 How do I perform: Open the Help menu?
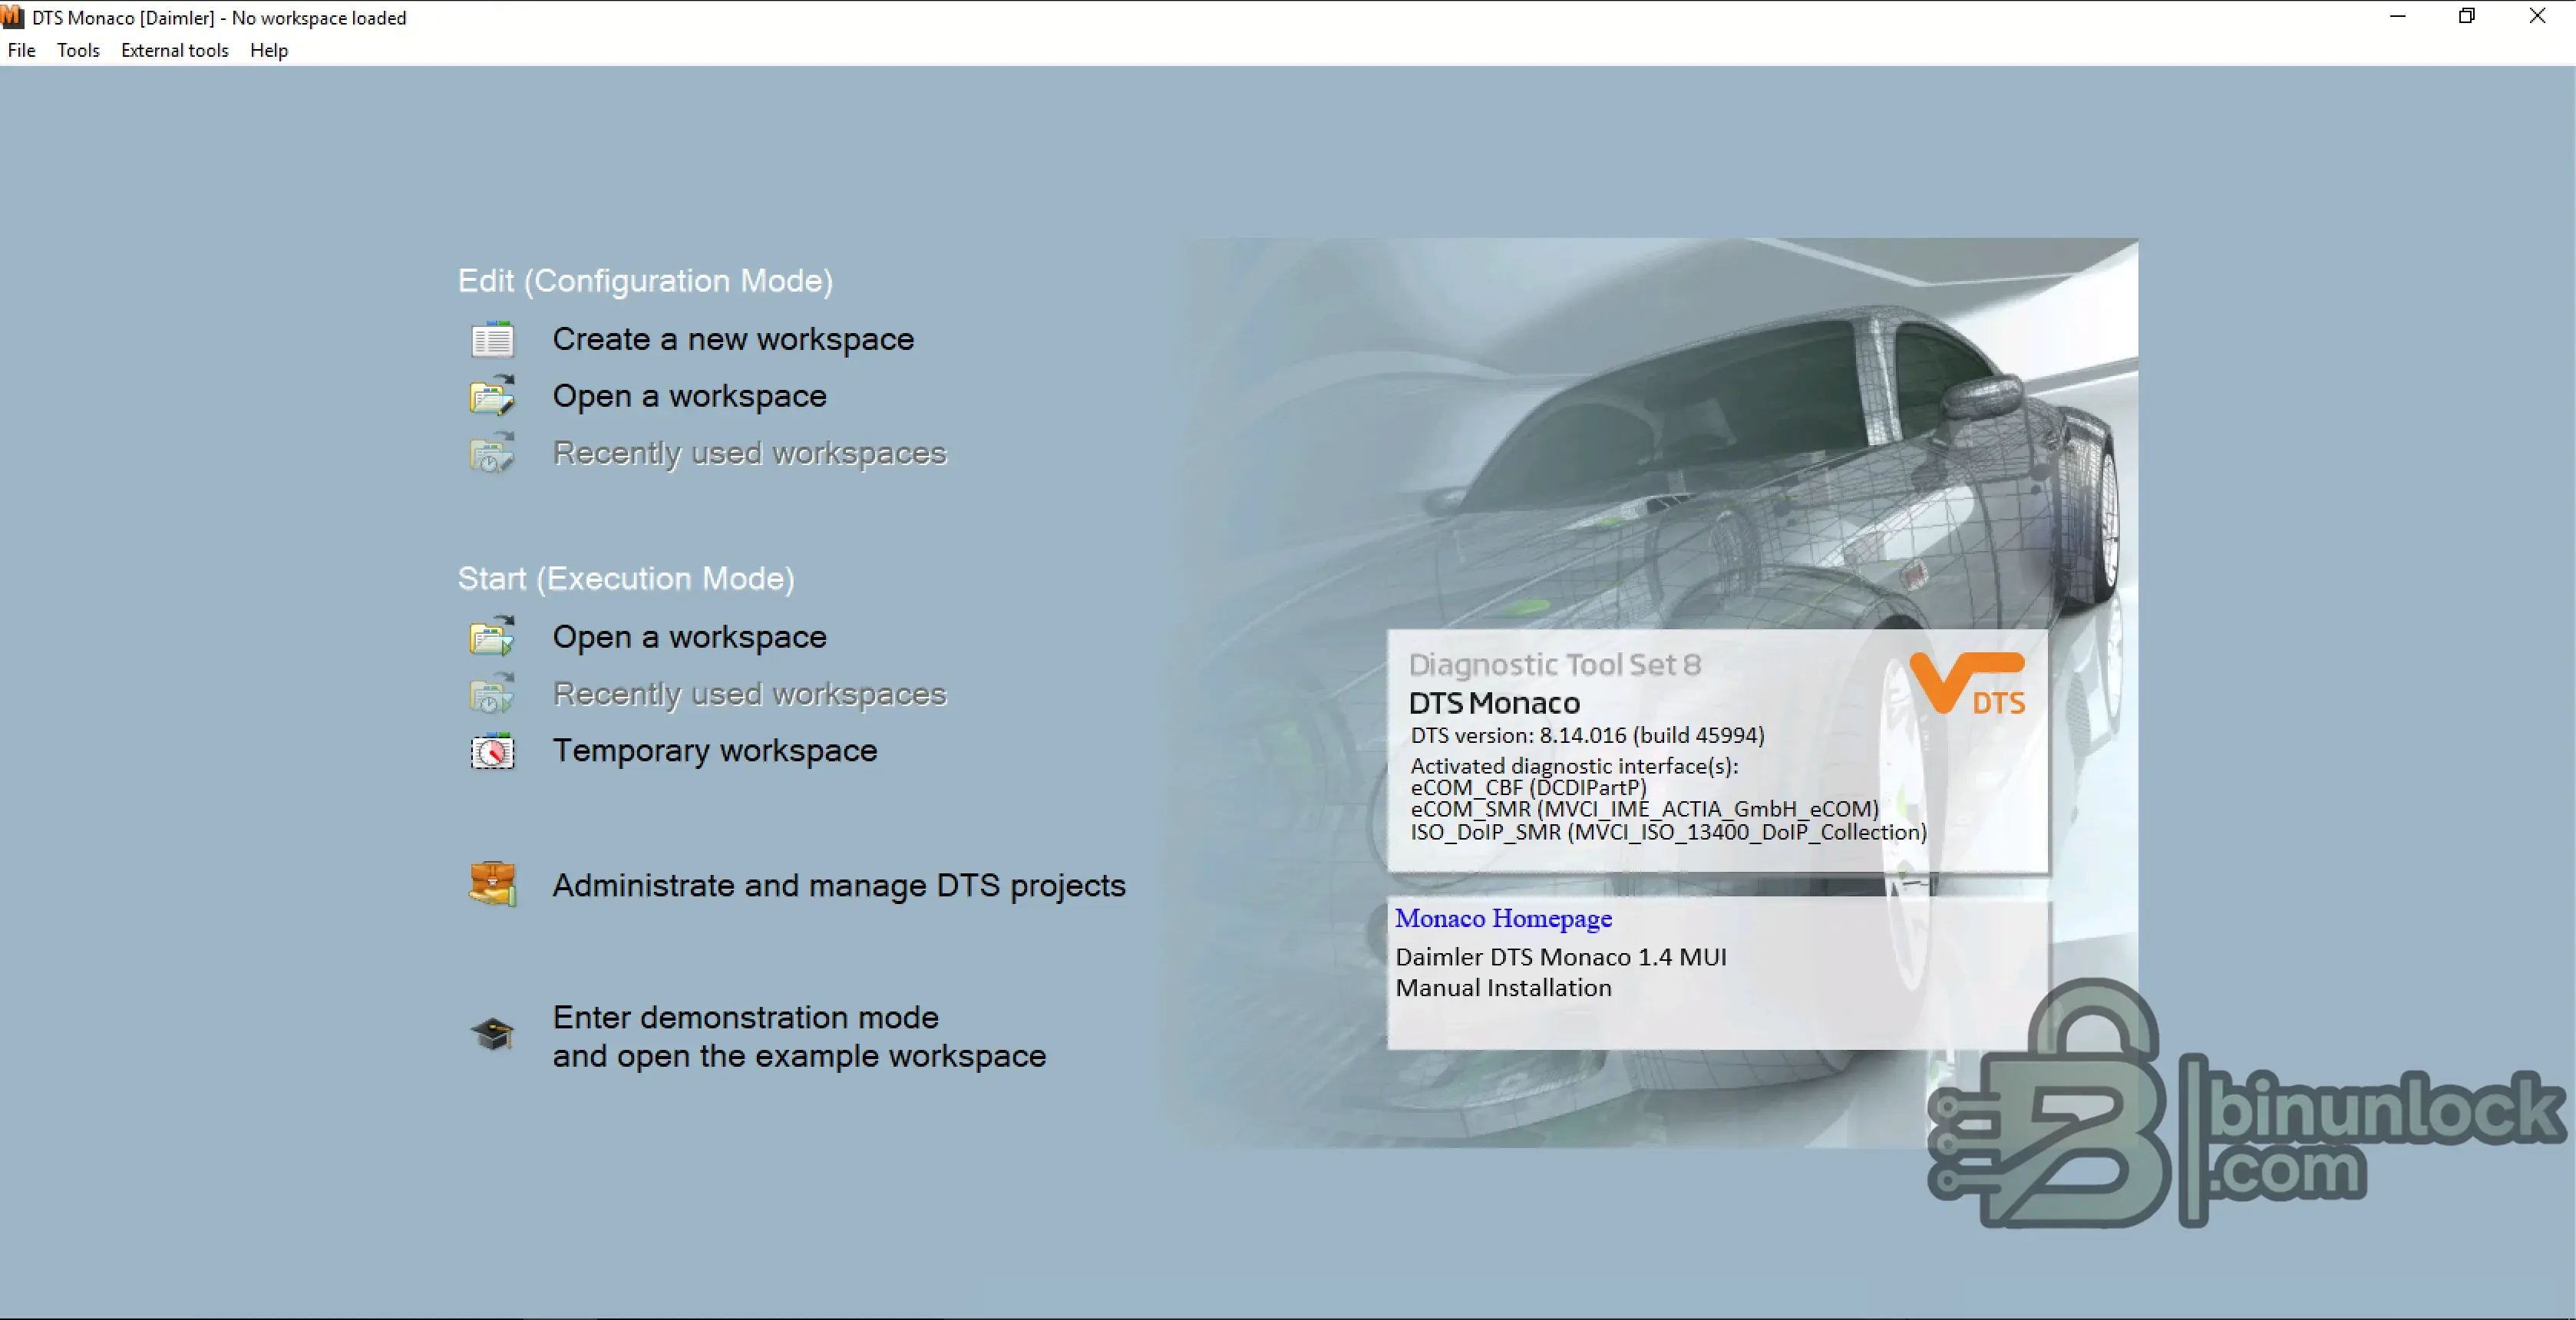(268, 50)
